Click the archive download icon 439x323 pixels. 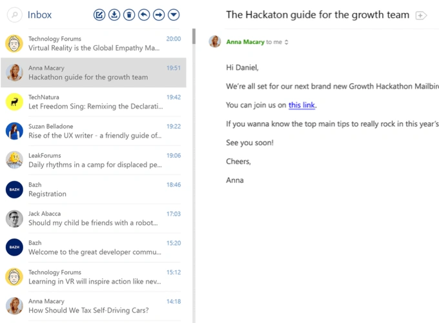pos(114,15)
